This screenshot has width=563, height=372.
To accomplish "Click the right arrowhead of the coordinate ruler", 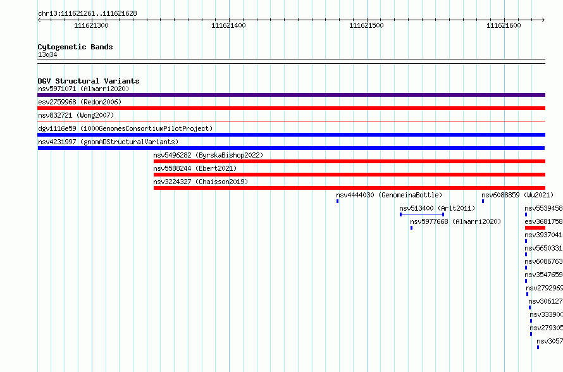I will 543,20.
